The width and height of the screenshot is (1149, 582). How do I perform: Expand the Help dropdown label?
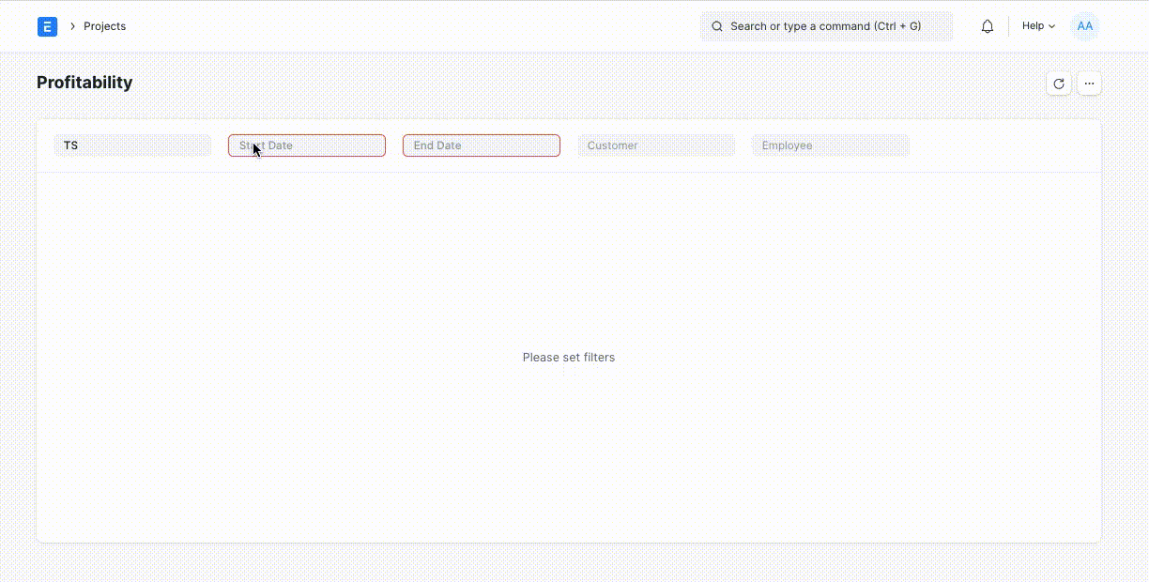pos(1033,26)
